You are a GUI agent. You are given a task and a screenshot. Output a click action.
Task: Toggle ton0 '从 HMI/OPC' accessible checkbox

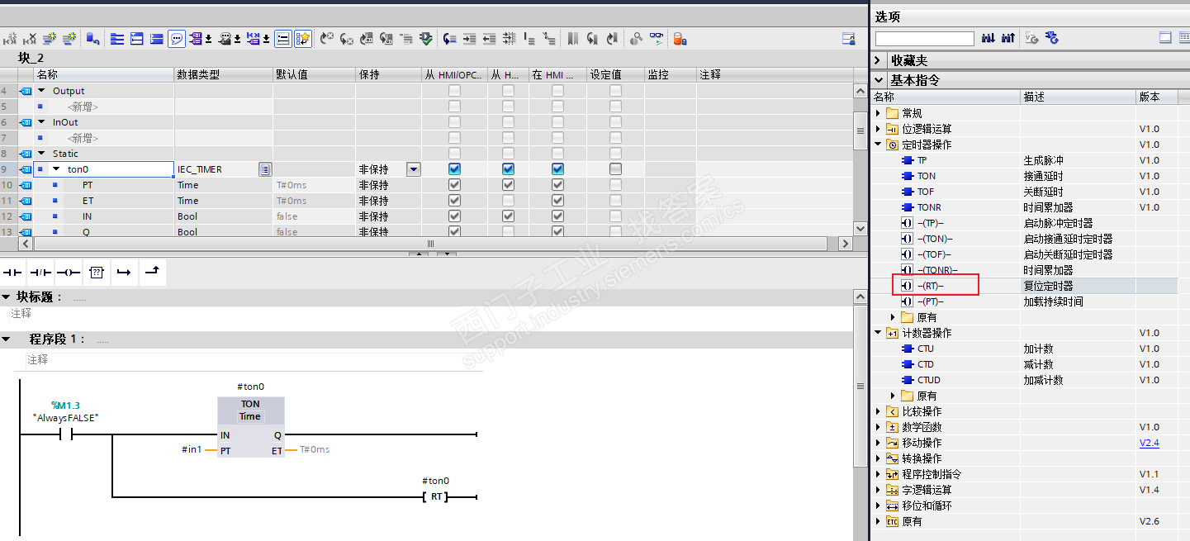454,169
